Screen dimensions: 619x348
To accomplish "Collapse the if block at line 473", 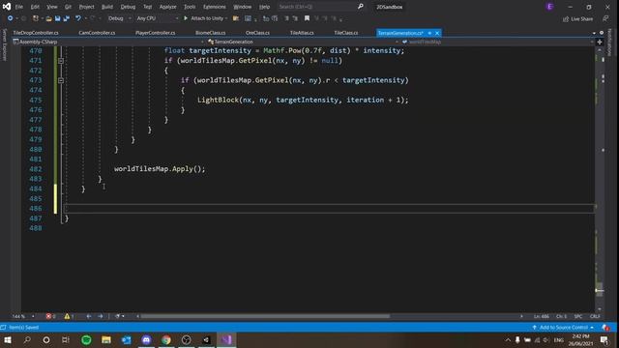I will coord(61,80).
